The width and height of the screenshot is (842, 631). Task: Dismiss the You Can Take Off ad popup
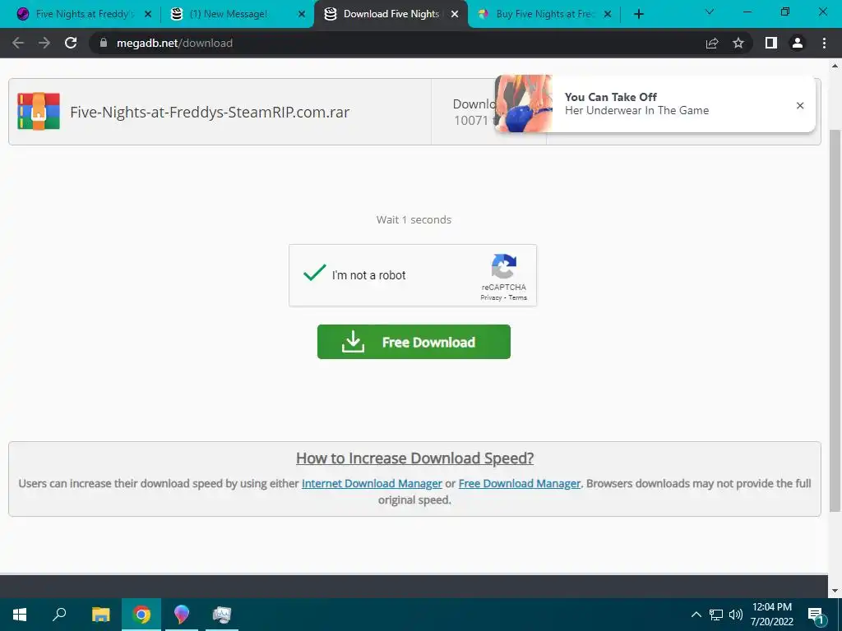point(800,105)
